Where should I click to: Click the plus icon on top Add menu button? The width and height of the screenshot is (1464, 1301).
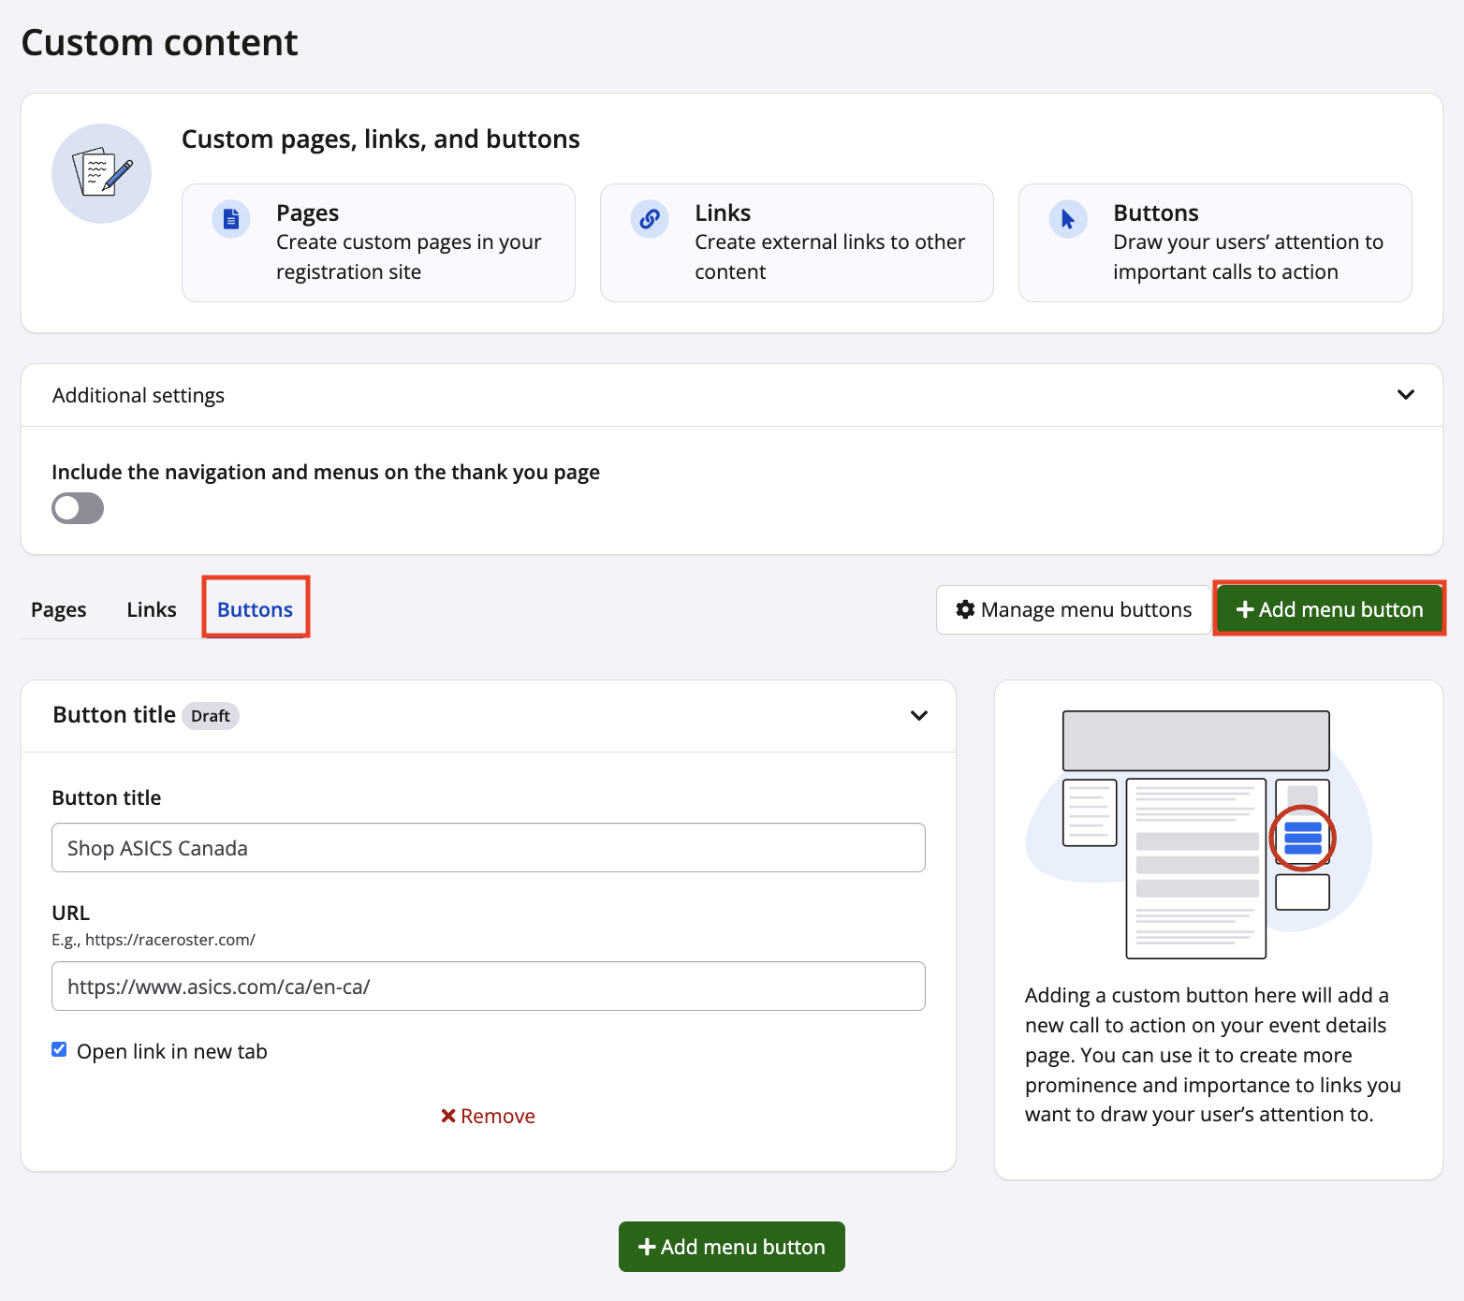(1244, 609)
